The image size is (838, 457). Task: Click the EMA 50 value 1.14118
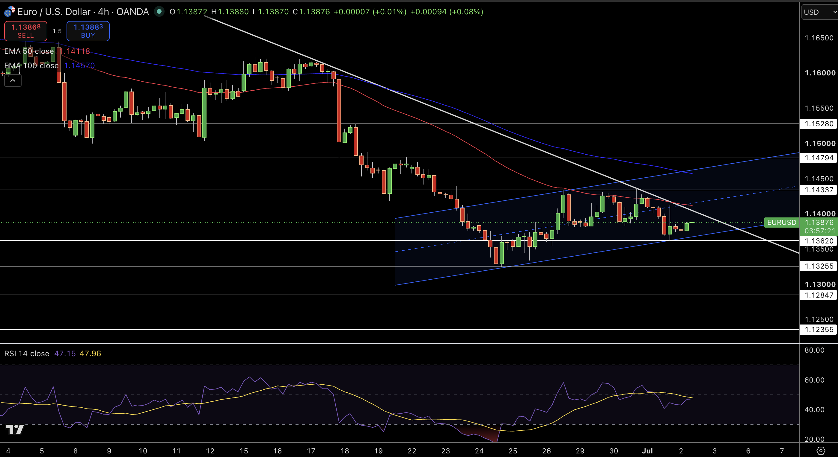click(x=75, y=51)
